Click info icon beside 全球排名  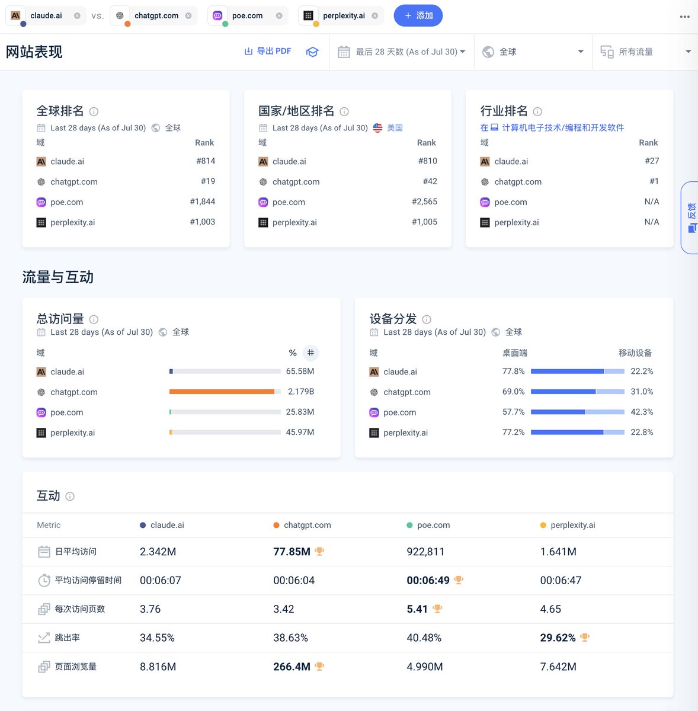[94, 111]
